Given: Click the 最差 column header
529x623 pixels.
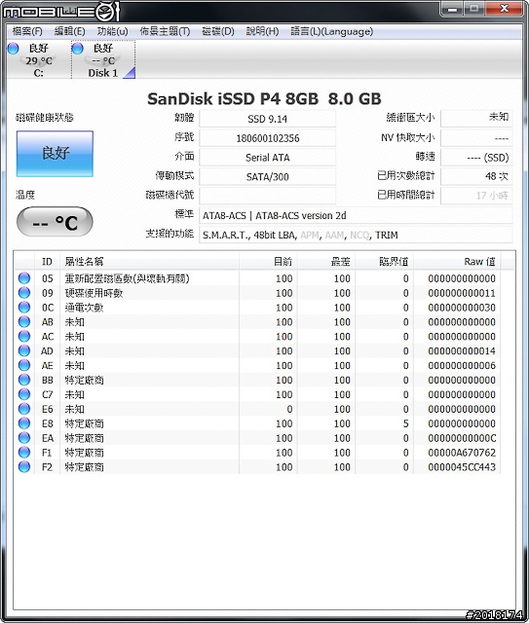Looking at the screenshot, I should 325,262.
